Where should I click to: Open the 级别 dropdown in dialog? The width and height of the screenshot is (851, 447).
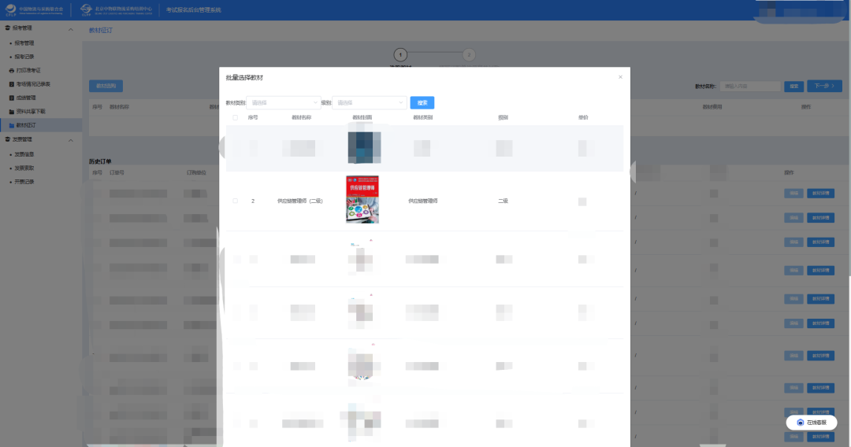click(x=369, y=102)
